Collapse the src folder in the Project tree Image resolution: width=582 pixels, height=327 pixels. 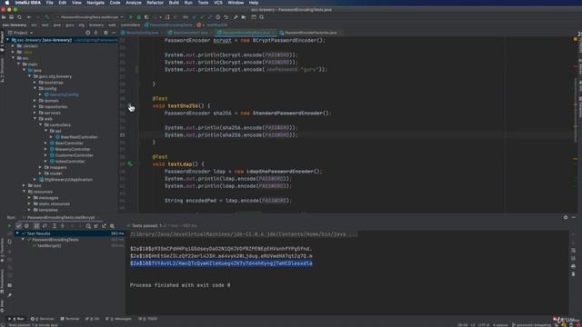coord(14,58)
